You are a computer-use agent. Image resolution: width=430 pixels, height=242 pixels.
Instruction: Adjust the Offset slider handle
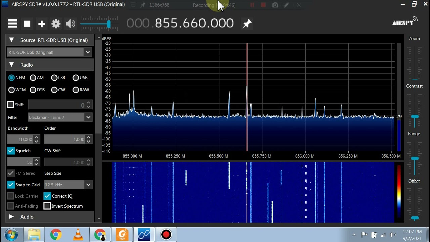click(415, 218)
